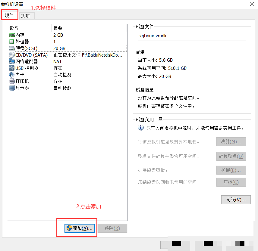The image size is (258, 251).
Task: Click the USB controller '存在' summary
Action: click(x=58, y=68)
